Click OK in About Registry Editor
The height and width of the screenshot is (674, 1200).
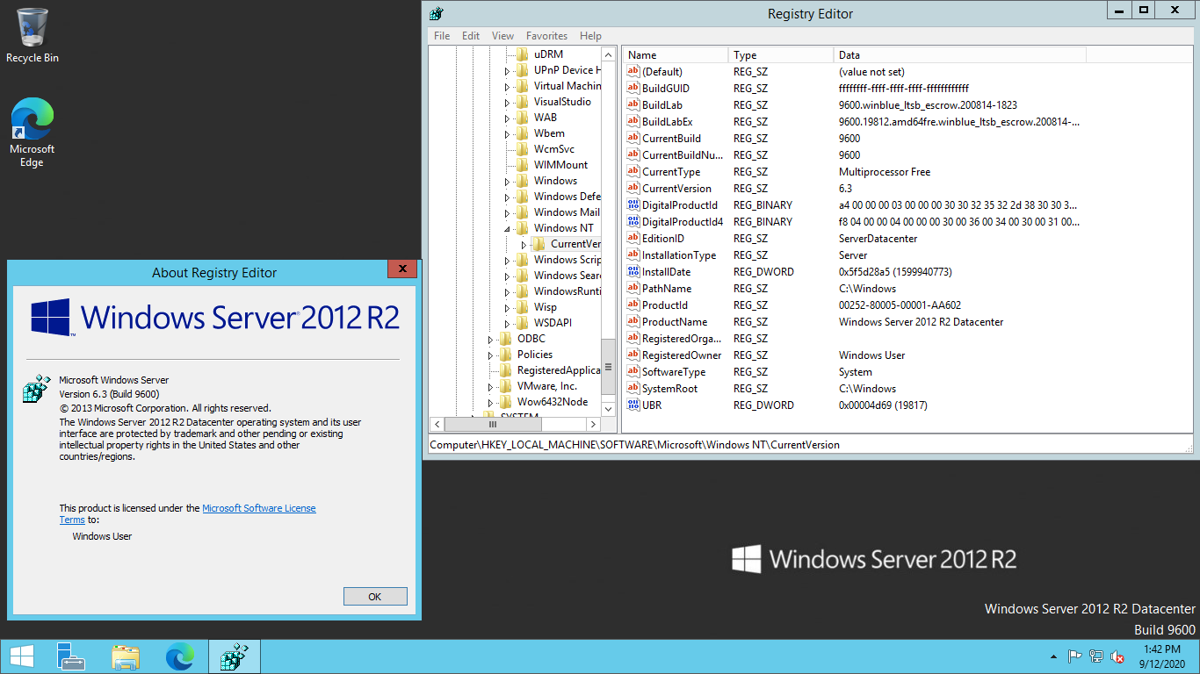tap(375, 597)
